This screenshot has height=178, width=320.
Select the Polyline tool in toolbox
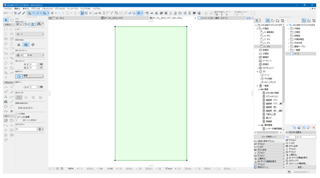click(x=12, y=106)
